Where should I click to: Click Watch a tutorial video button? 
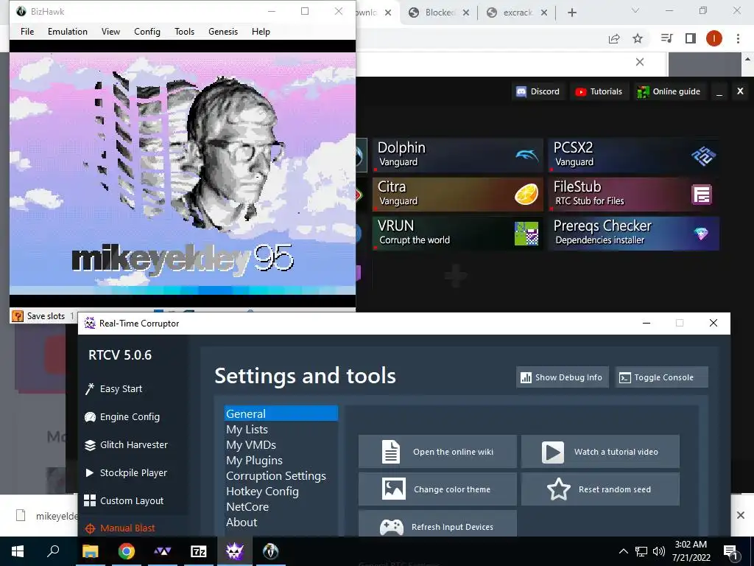(x=601, y=452)
